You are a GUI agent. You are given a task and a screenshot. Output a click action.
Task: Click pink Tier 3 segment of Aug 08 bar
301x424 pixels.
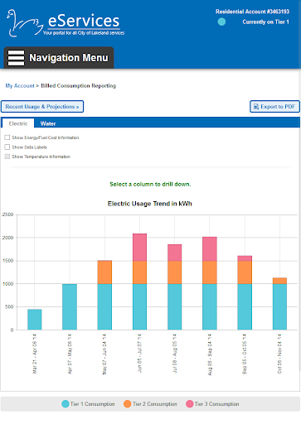210,248
